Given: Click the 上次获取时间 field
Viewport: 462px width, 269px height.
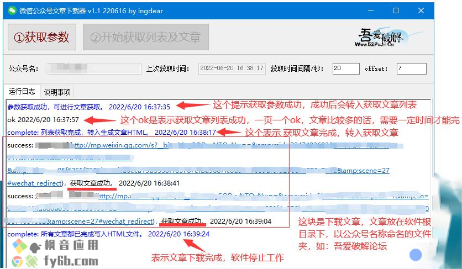Looking at the screenshot, I should (232, 68).
